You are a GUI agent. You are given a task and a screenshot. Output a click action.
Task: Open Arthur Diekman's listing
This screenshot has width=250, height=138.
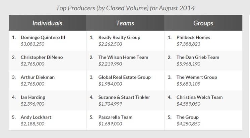38,77
